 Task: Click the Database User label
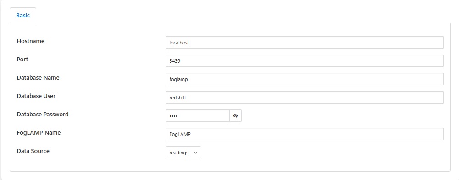[x=36, y=96]
